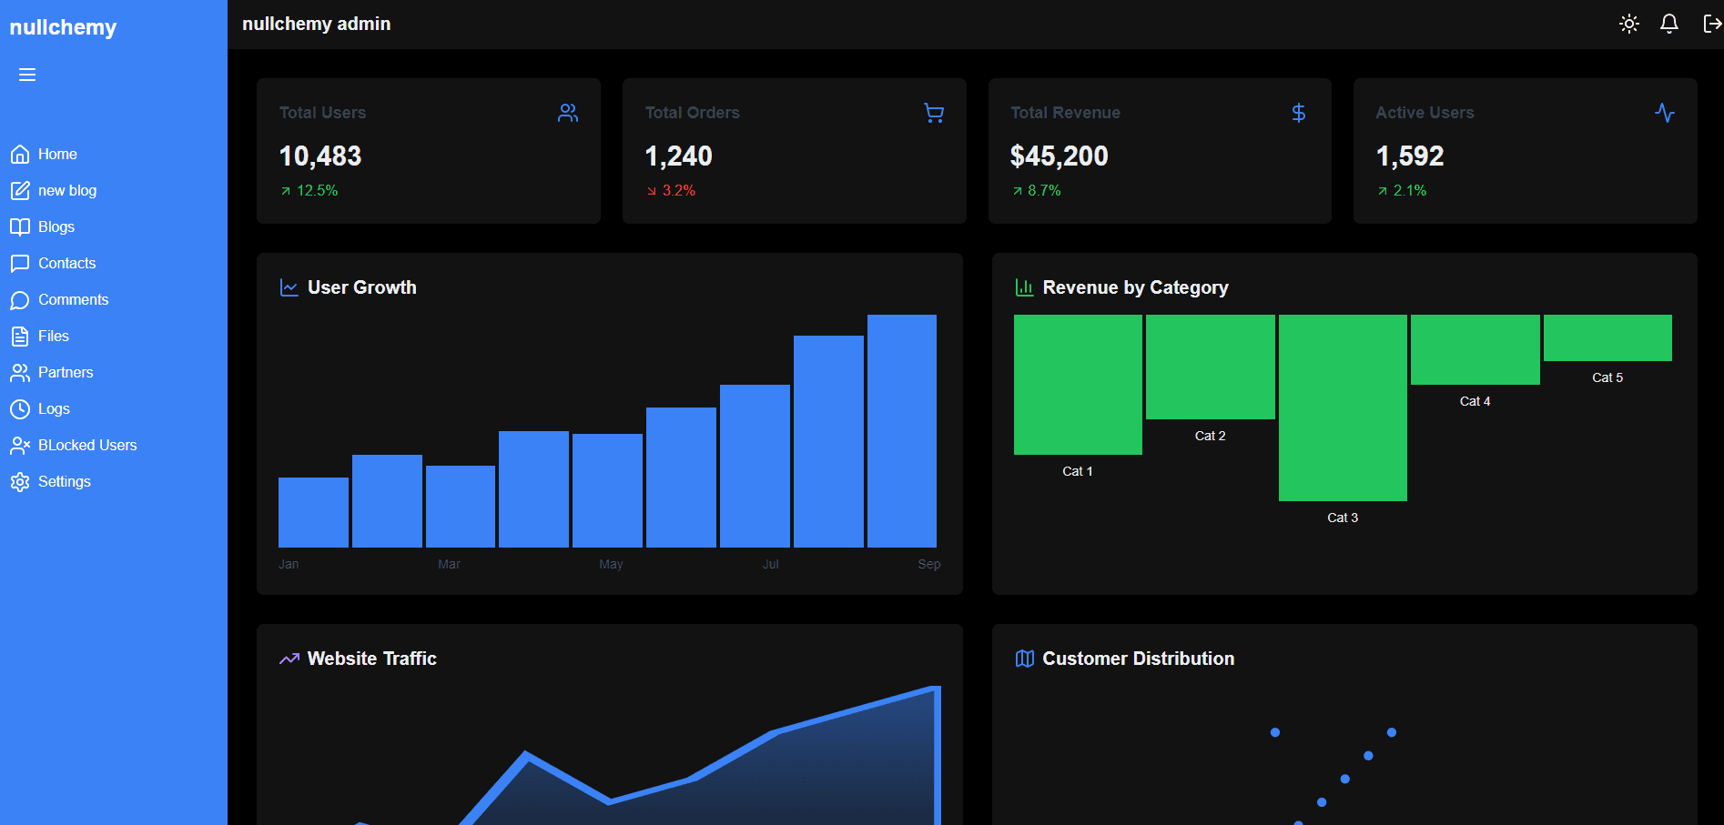1724x825 pixels.
Task: Collapse the sidebar with hamburger icon
Action: [x=27, y=75]
